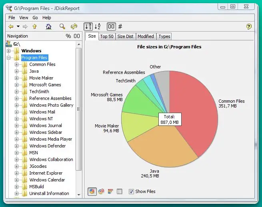This screenshot has width=262, height=207.
Task: Expand the Microsoft Games tree node
Action: (16, 85)
